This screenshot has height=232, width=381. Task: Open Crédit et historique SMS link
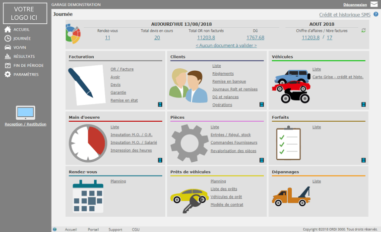pos(345,15)
